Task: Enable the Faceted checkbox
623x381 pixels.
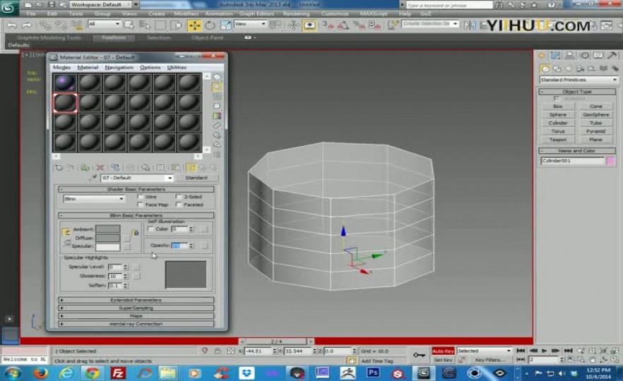Action: [179, 205]
